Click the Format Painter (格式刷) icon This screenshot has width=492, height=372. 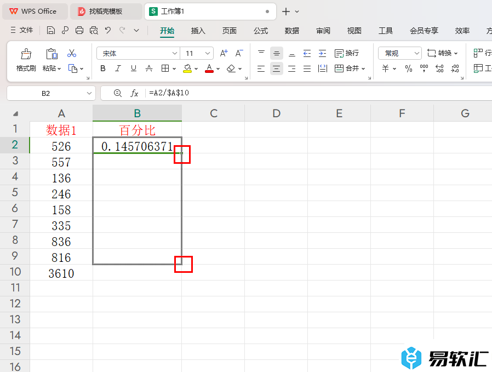[26, 54]
